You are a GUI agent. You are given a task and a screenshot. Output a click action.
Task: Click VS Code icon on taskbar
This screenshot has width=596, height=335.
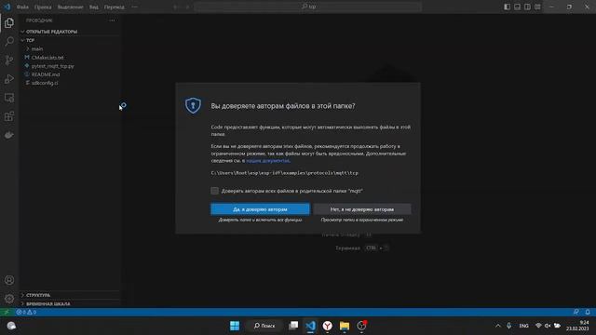(x=310, y=326)
